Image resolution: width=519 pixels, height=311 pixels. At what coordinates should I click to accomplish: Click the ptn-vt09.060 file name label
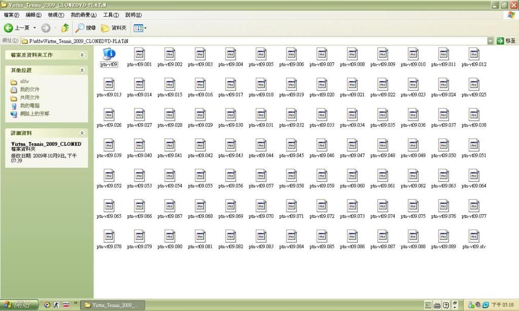pos(353,186)
